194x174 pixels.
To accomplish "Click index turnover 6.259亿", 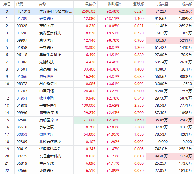I will (185, 11).
